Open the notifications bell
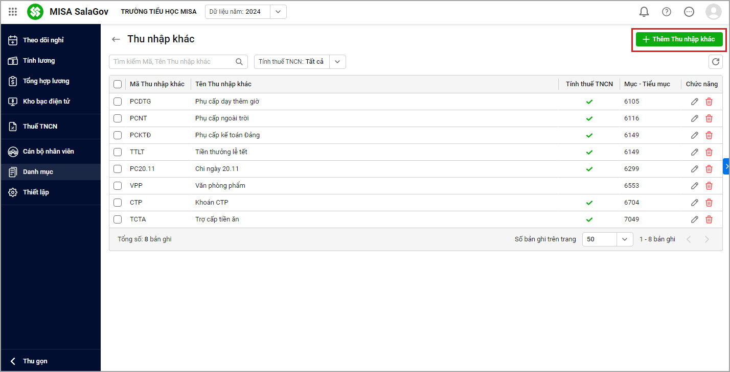Viewport: 730px width, 372px height. point(644,12)
